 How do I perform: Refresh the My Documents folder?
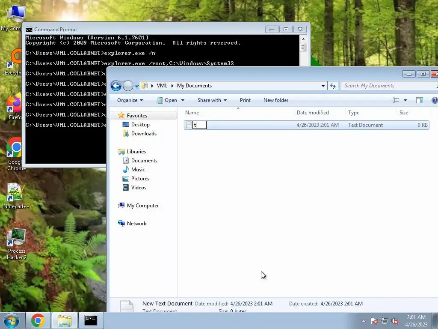[x=333, y=86]
